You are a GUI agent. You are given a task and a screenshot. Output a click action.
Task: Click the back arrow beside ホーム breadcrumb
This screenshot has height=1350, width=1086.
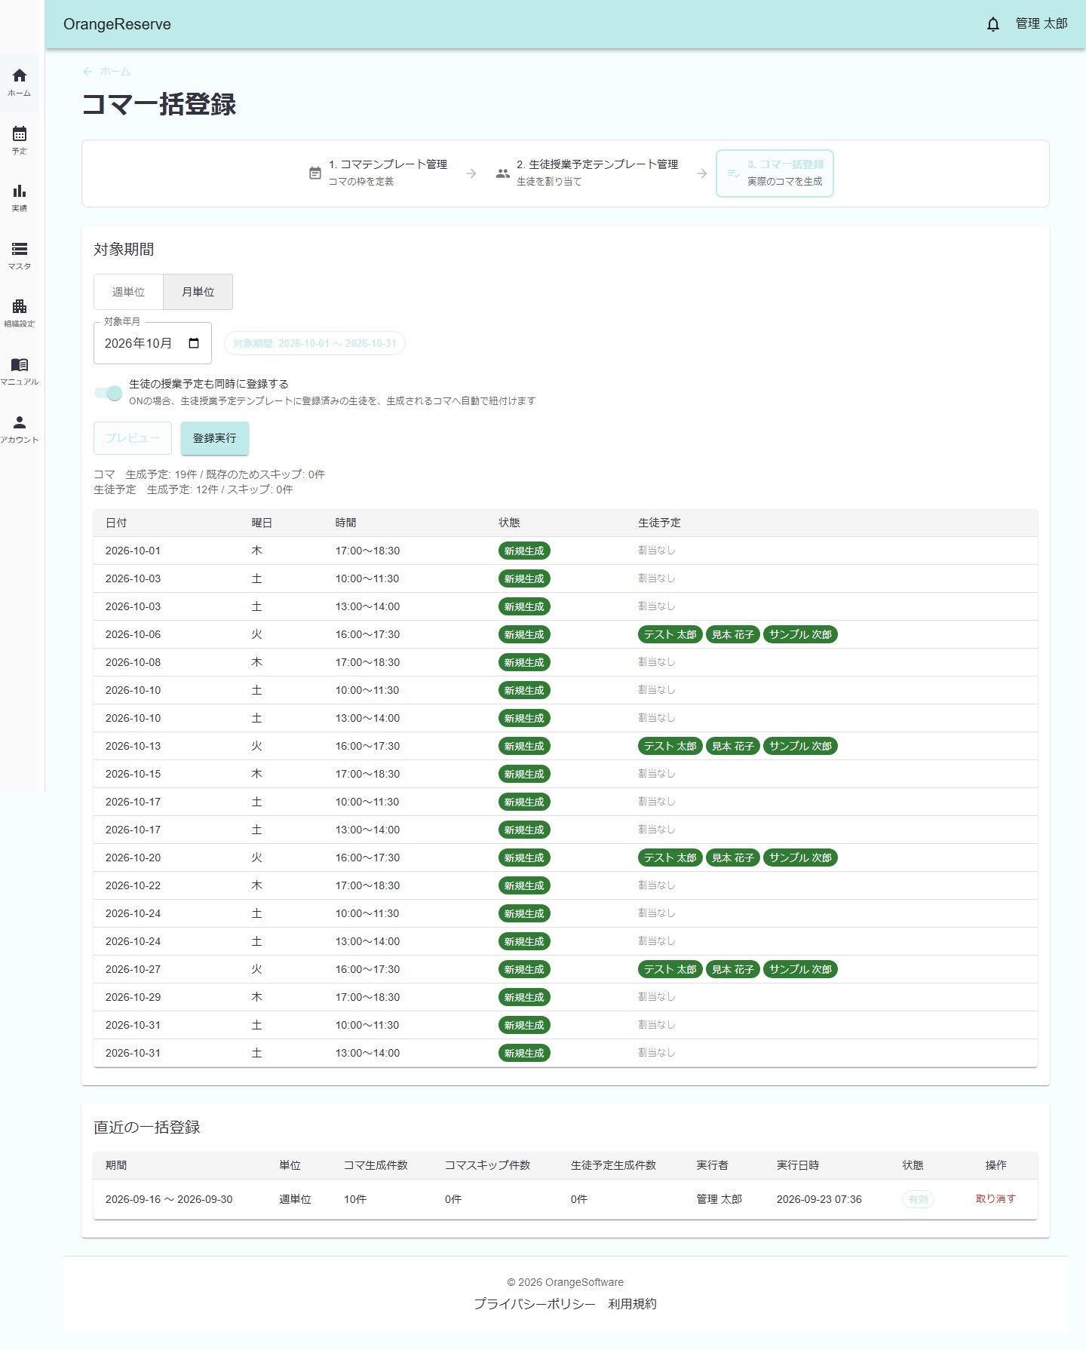pos(87,72)
